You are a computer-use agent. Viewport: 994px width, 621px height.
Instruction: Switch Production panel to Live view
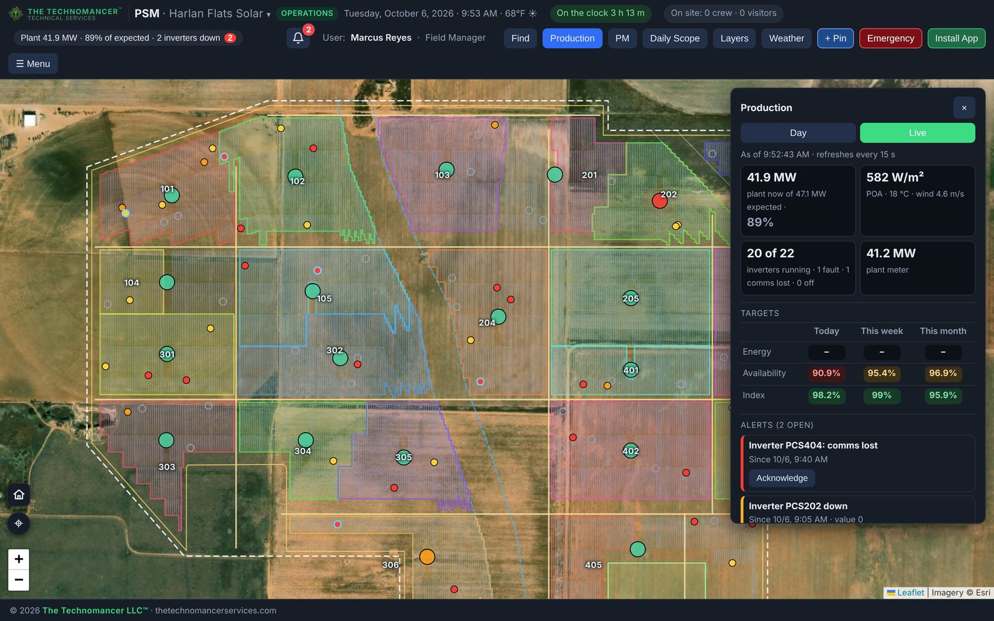point(917,133)
